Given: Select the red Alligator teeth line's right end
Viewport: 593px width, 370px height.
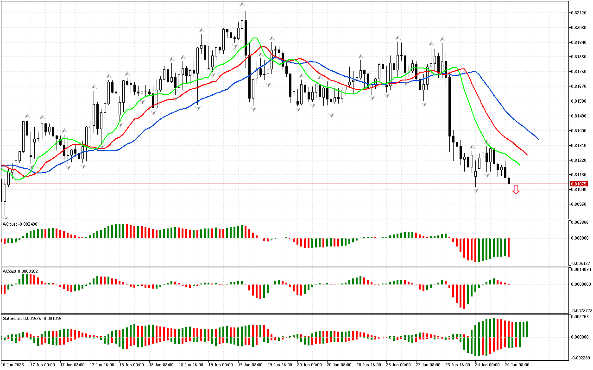Looking at the screenshot, I should coord(527,154).
